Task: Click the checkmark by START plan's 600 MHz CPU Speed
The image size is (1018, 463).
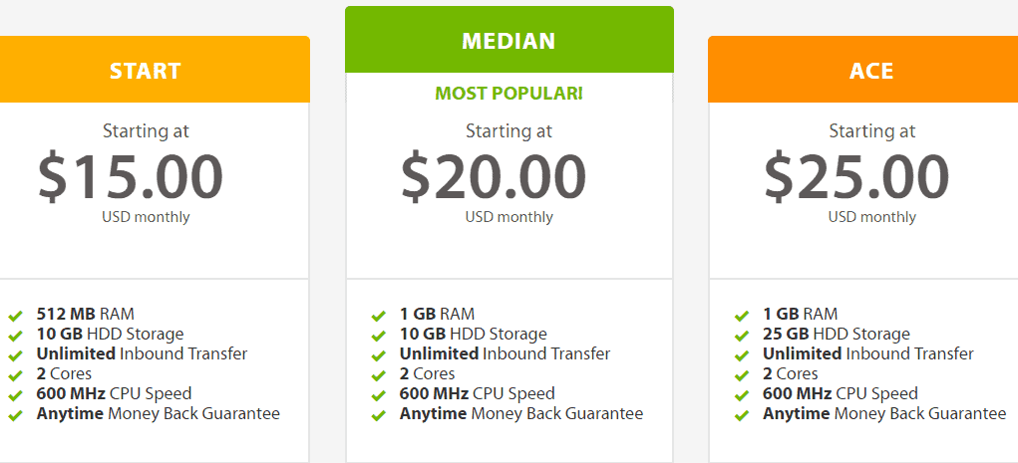Action: click(16, 395)
